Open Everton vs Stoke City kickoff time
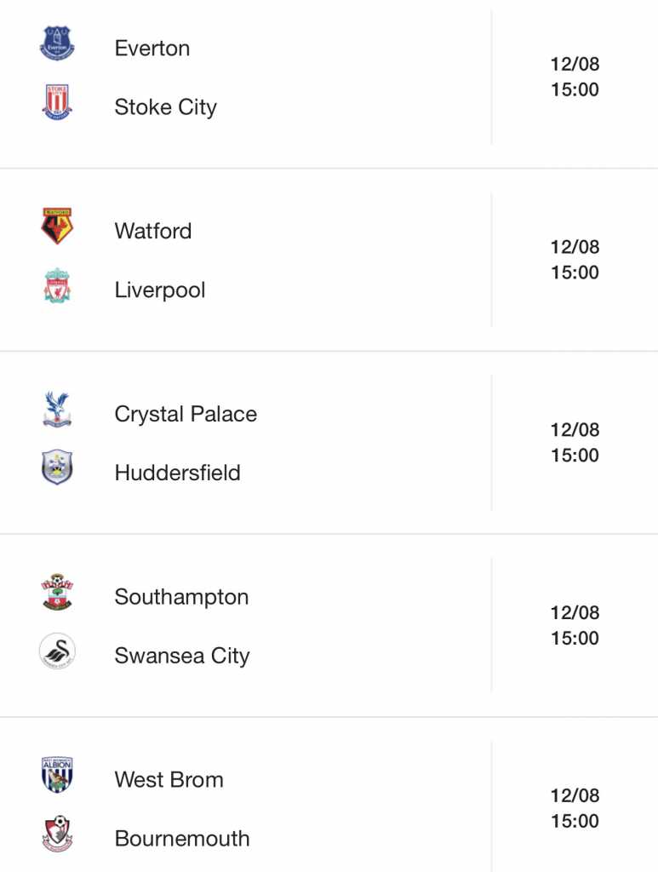 [575, 77]
